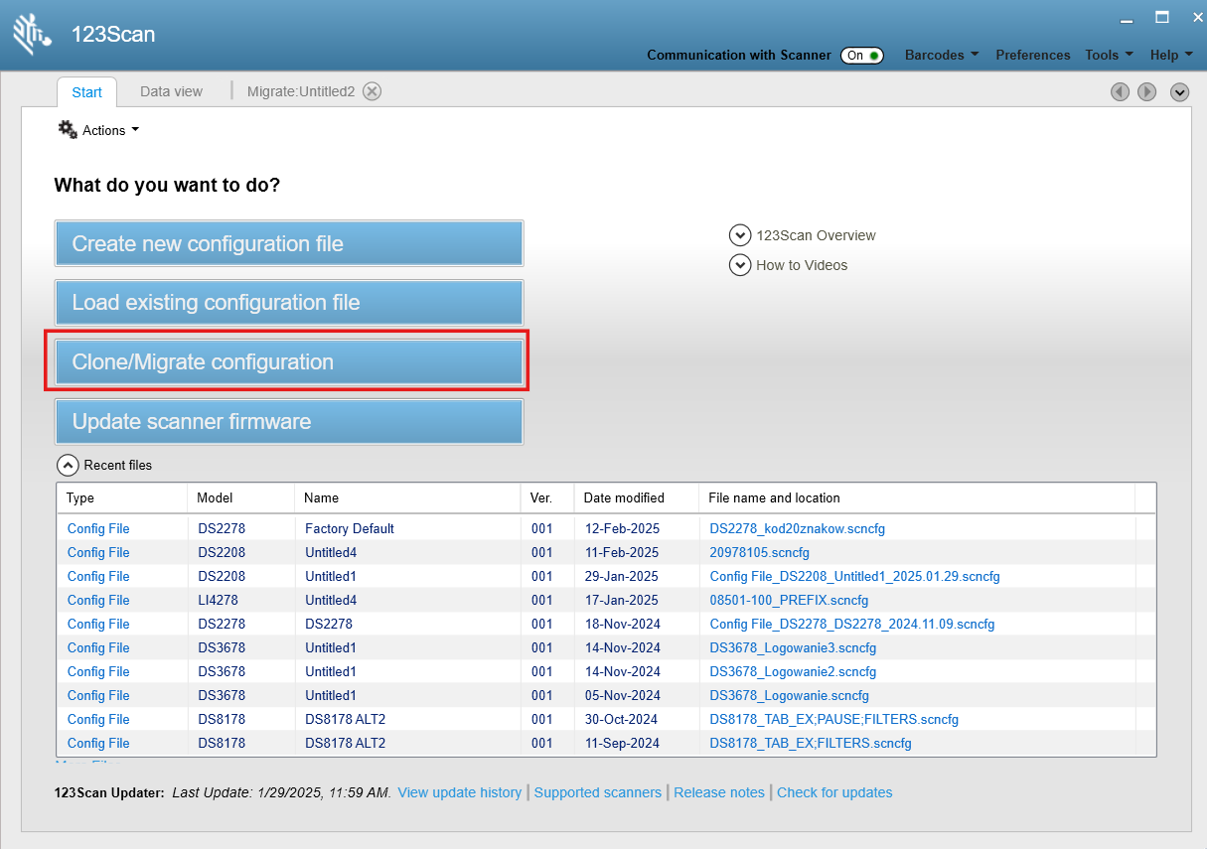This screenshot has height=849, width=1207.
Task: Click Check for updates link
Action: (x=834, y=792)
